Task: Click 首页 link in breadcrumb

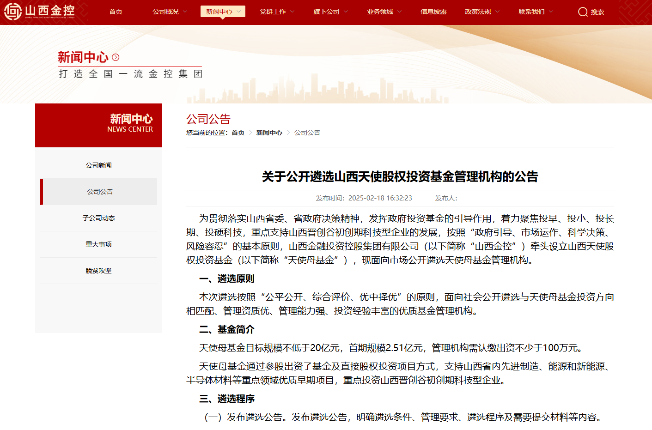Action: (x=238, y=133)
